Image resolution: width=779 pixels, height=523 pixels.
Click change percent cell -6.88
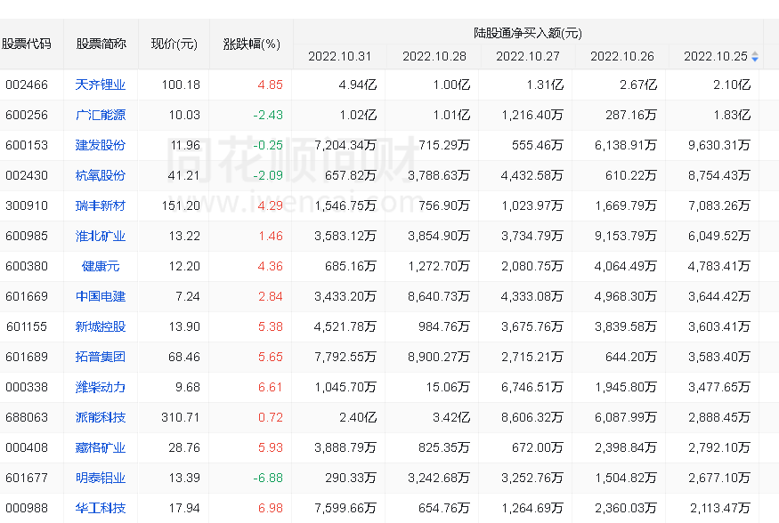(x=268, y=479)
